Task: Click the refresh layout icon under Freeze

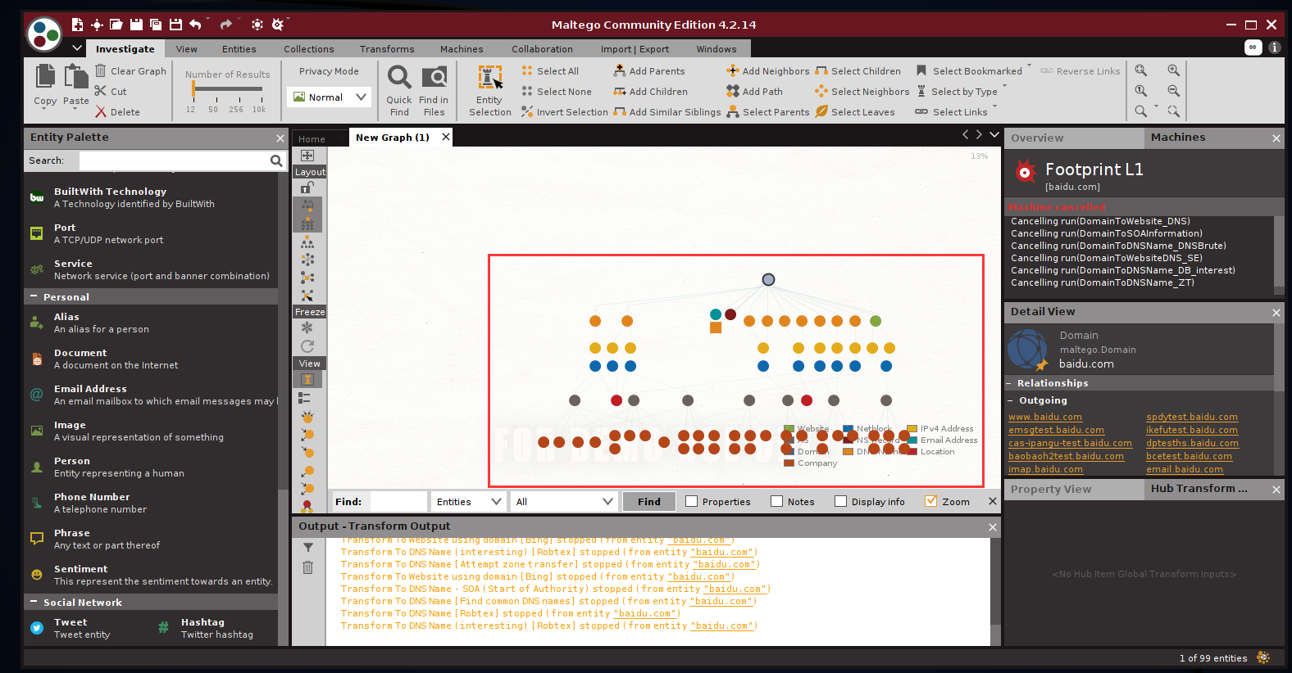Action: pos(307,346)
